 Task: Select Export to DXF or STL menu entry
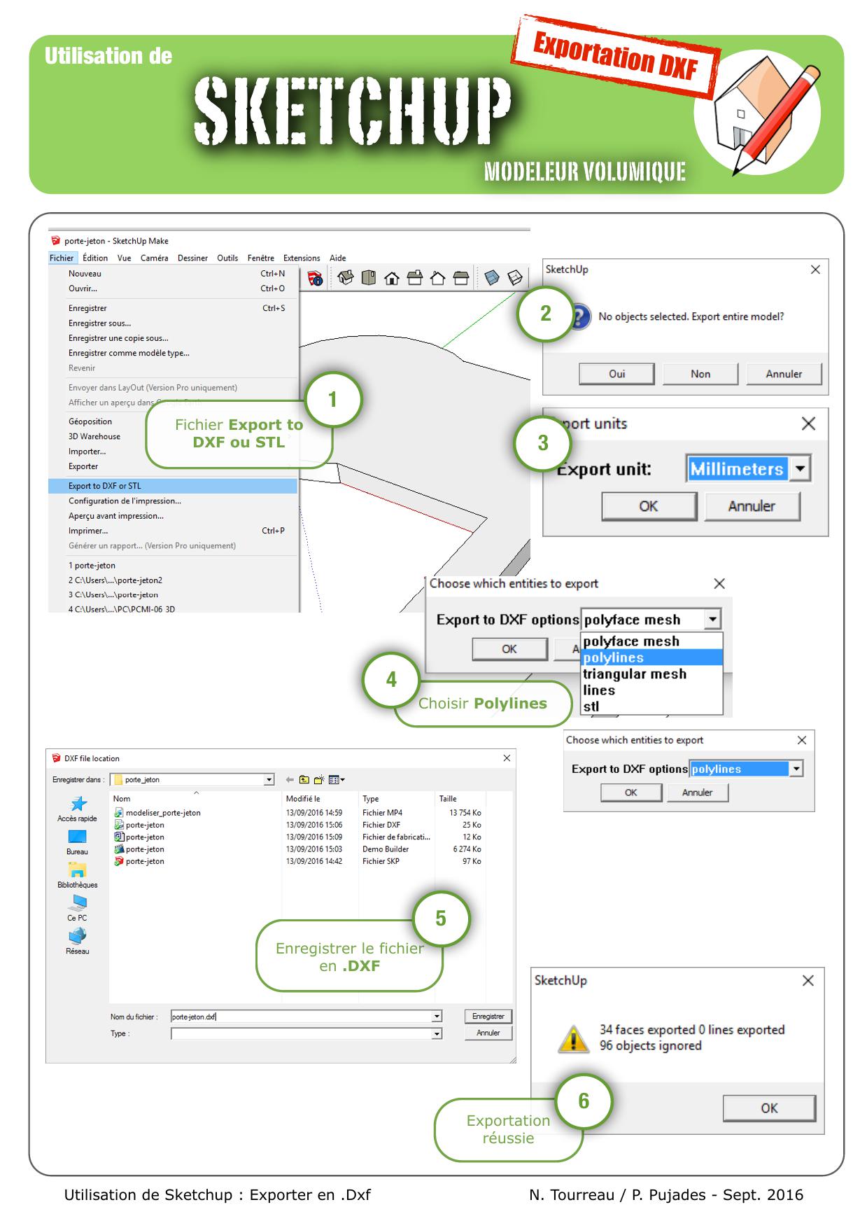[105, 486]
